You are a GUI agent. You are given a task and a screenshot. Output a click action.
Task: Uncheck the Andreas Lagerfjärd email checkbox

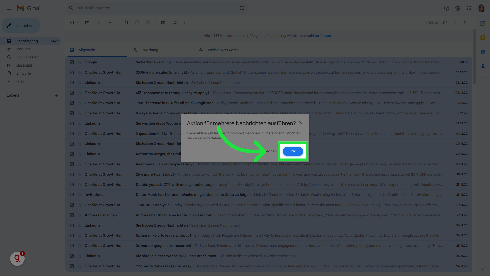72,215
